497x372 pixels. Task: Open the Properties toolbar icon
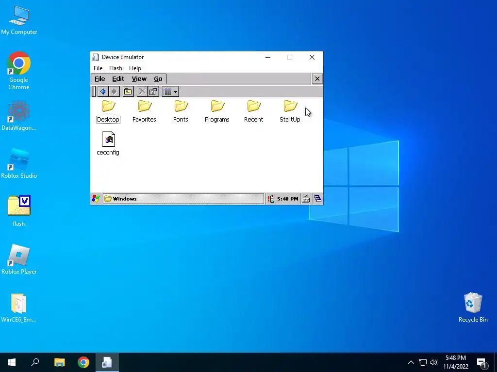(153, 92)
